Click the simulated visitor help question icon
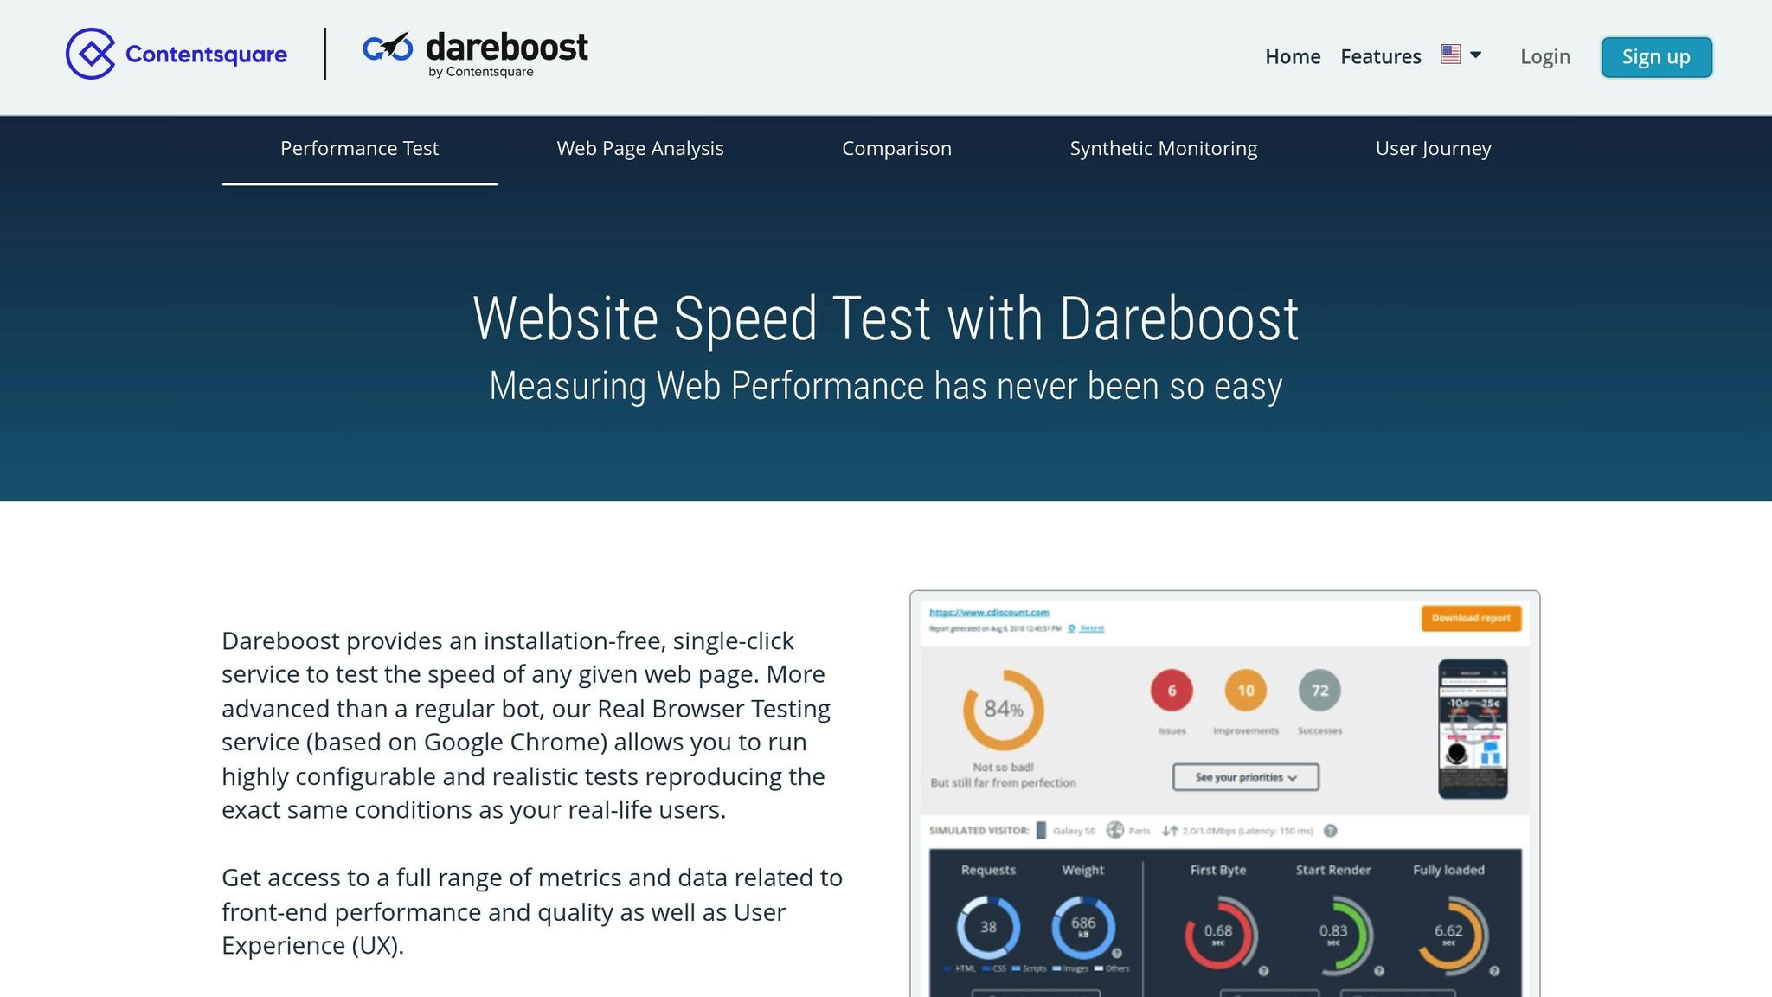This screenshot has height=997, width=1772. tap(1331, 831)
